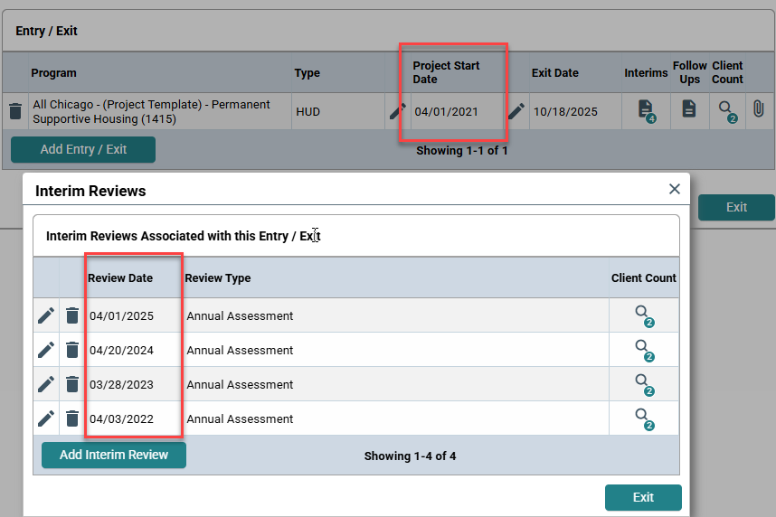This screenshot has width=776, height=517.
Task: Close the Interim Reviews dialog with X
Action: click(674, 189)
